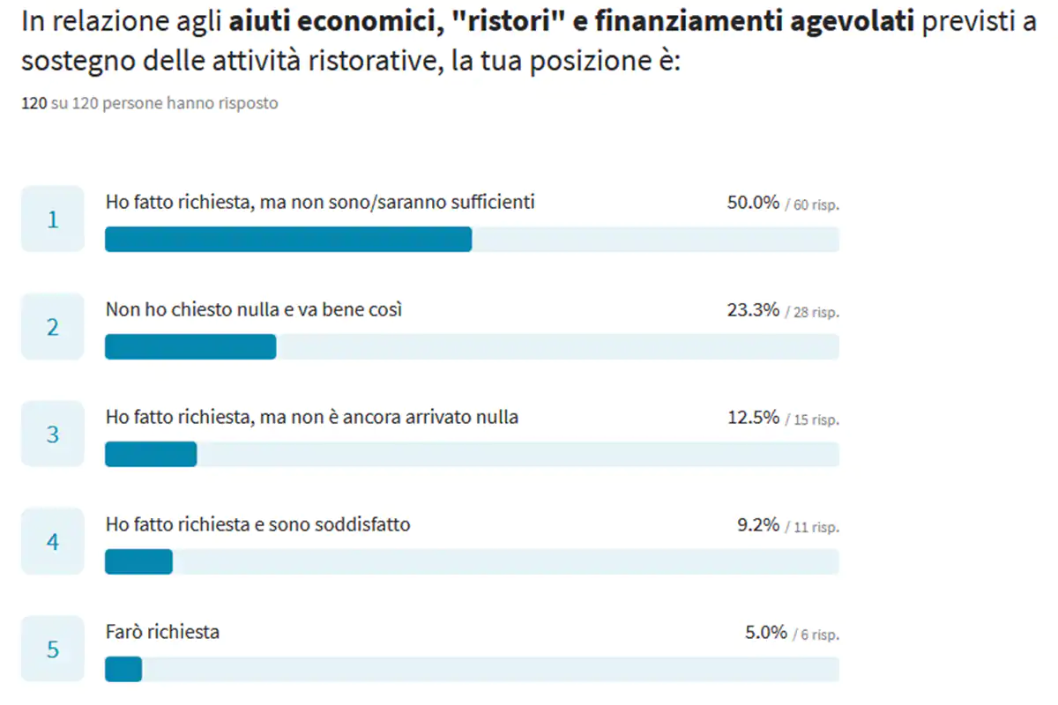Screen dimensions: 1058x705
Task: Click the 9.2% result bar
Action: (x=472, y=561)
